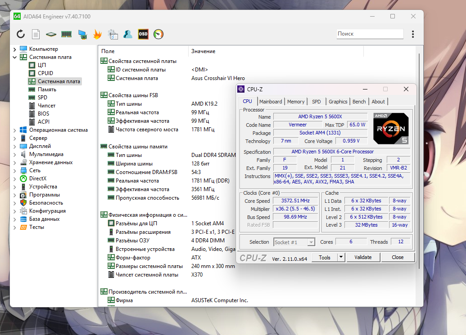This screenshot has width=466, height=335.
Task: Expand the Операционная система node
Action: pyautogui.click(x=14, y=130)
